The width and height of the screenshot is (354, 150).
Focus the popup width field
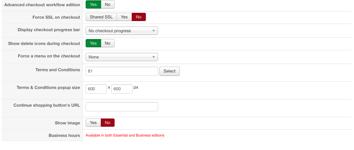96,89
